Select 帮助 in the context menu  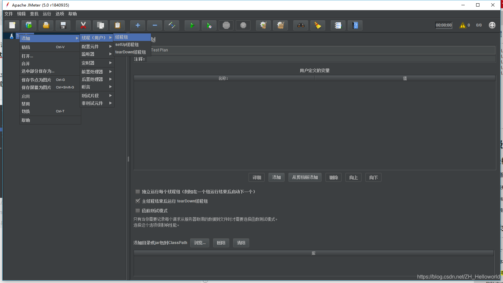(x=50, y=120)
